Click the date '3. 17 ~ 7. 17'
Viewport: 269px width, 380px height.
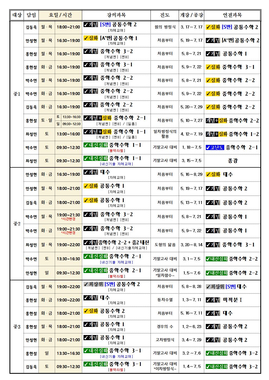click(x=191, y=27)
